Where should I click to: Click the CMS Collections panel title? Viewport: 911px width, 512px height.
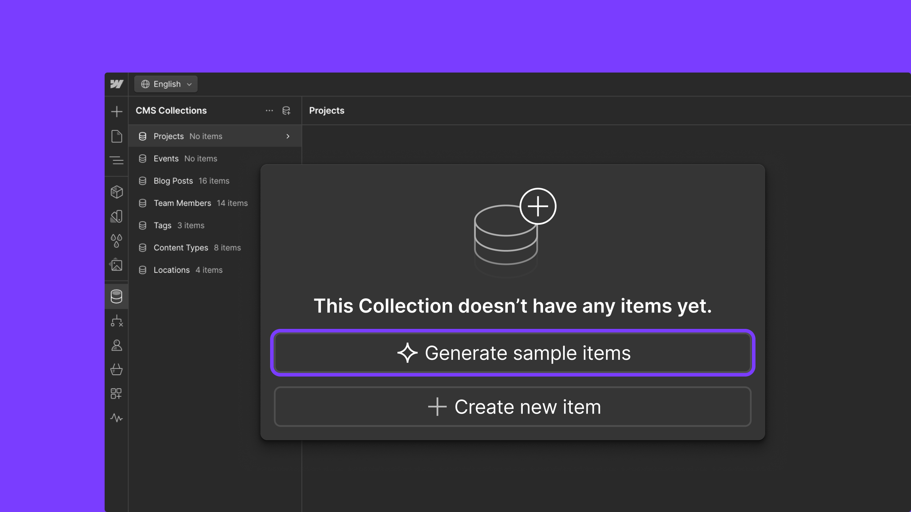pos(171,111)
